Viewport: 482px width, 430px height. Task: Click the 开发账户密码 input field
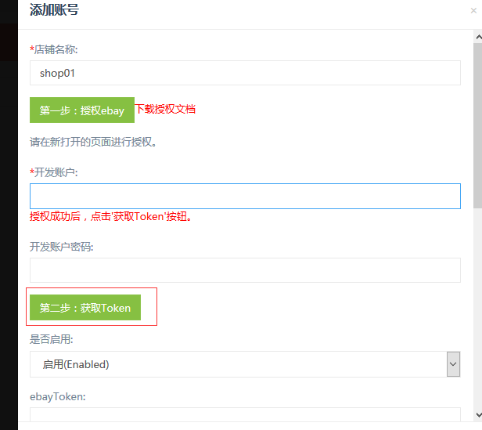pyautogui.click(x=245, y=270)
